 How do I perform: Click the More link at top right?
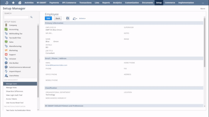coord(203,9)
